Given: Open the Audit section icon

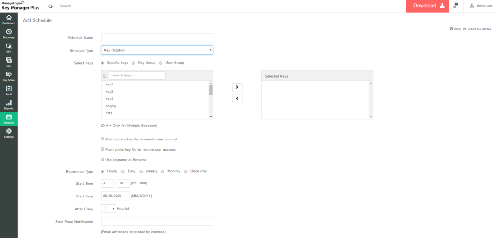Looking at the screenshot, I should [x=9, y=90].
